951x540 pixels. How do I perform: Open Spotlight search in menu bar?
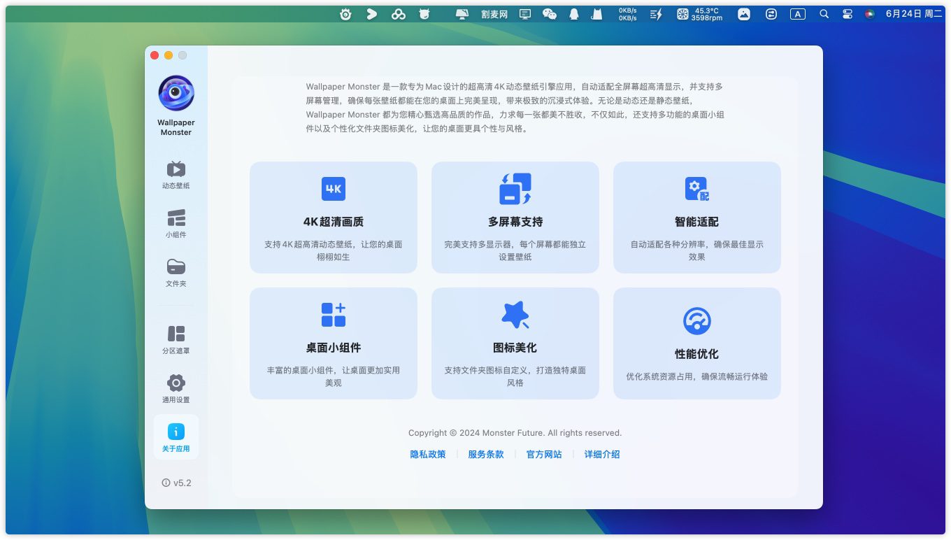coord(824,14)
